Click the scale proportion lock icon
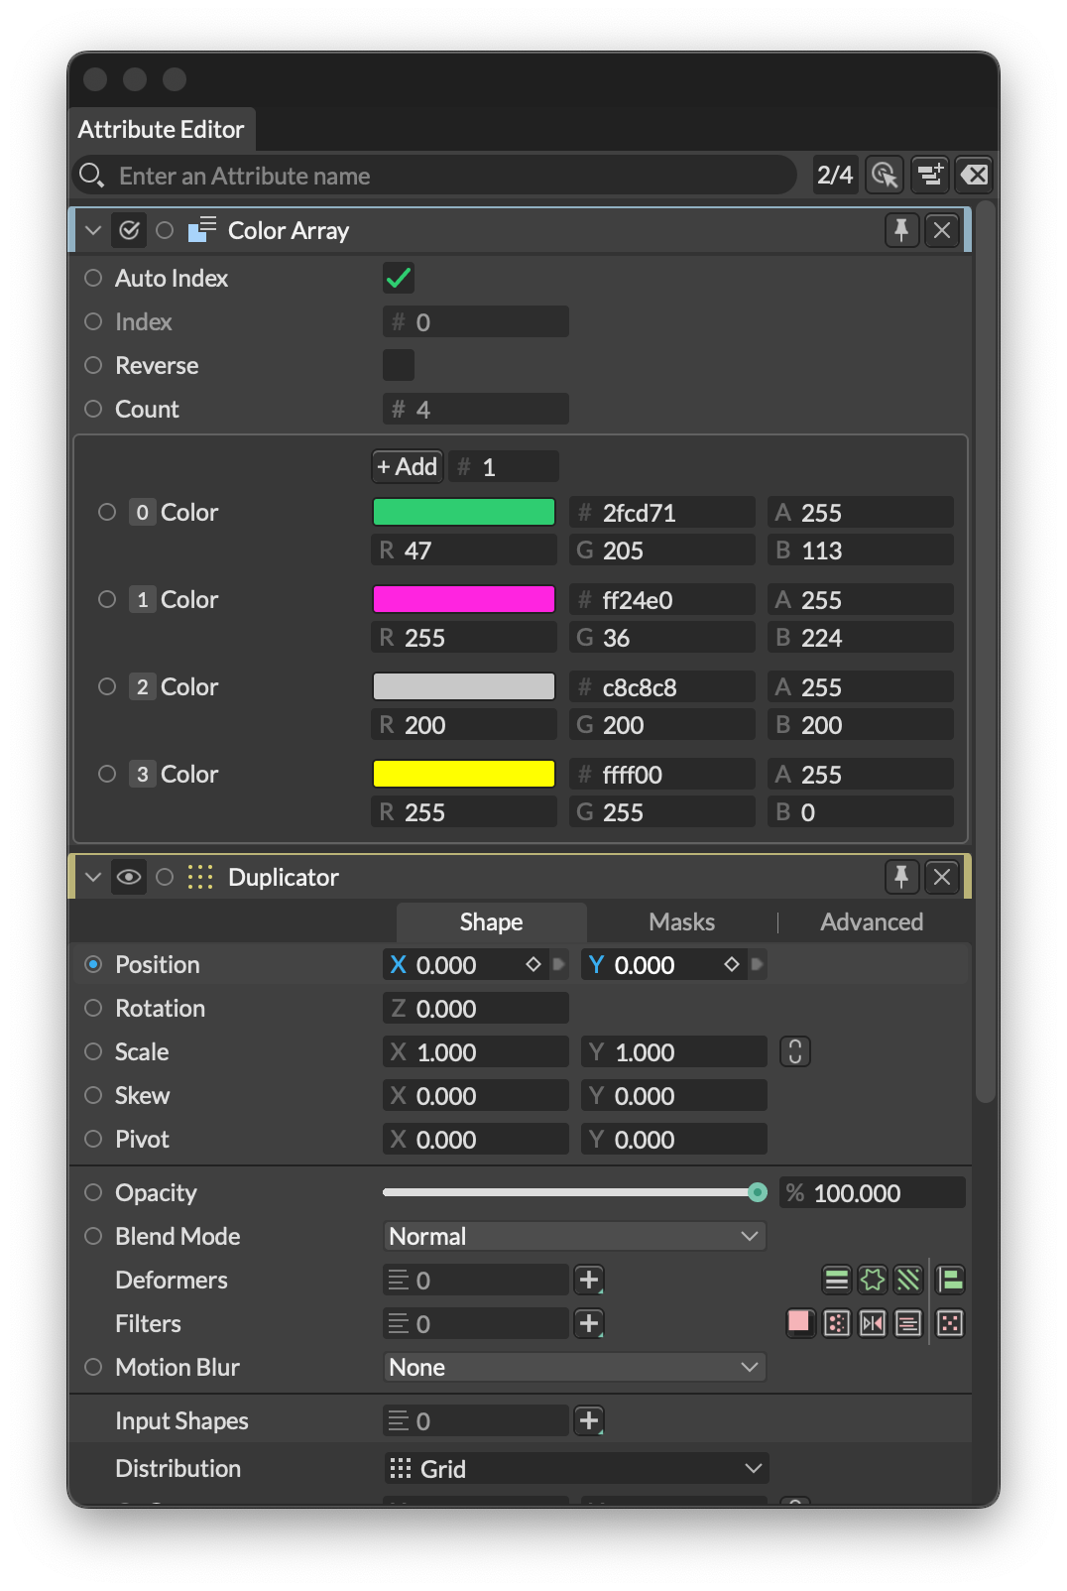 [x=794, y=1051]
